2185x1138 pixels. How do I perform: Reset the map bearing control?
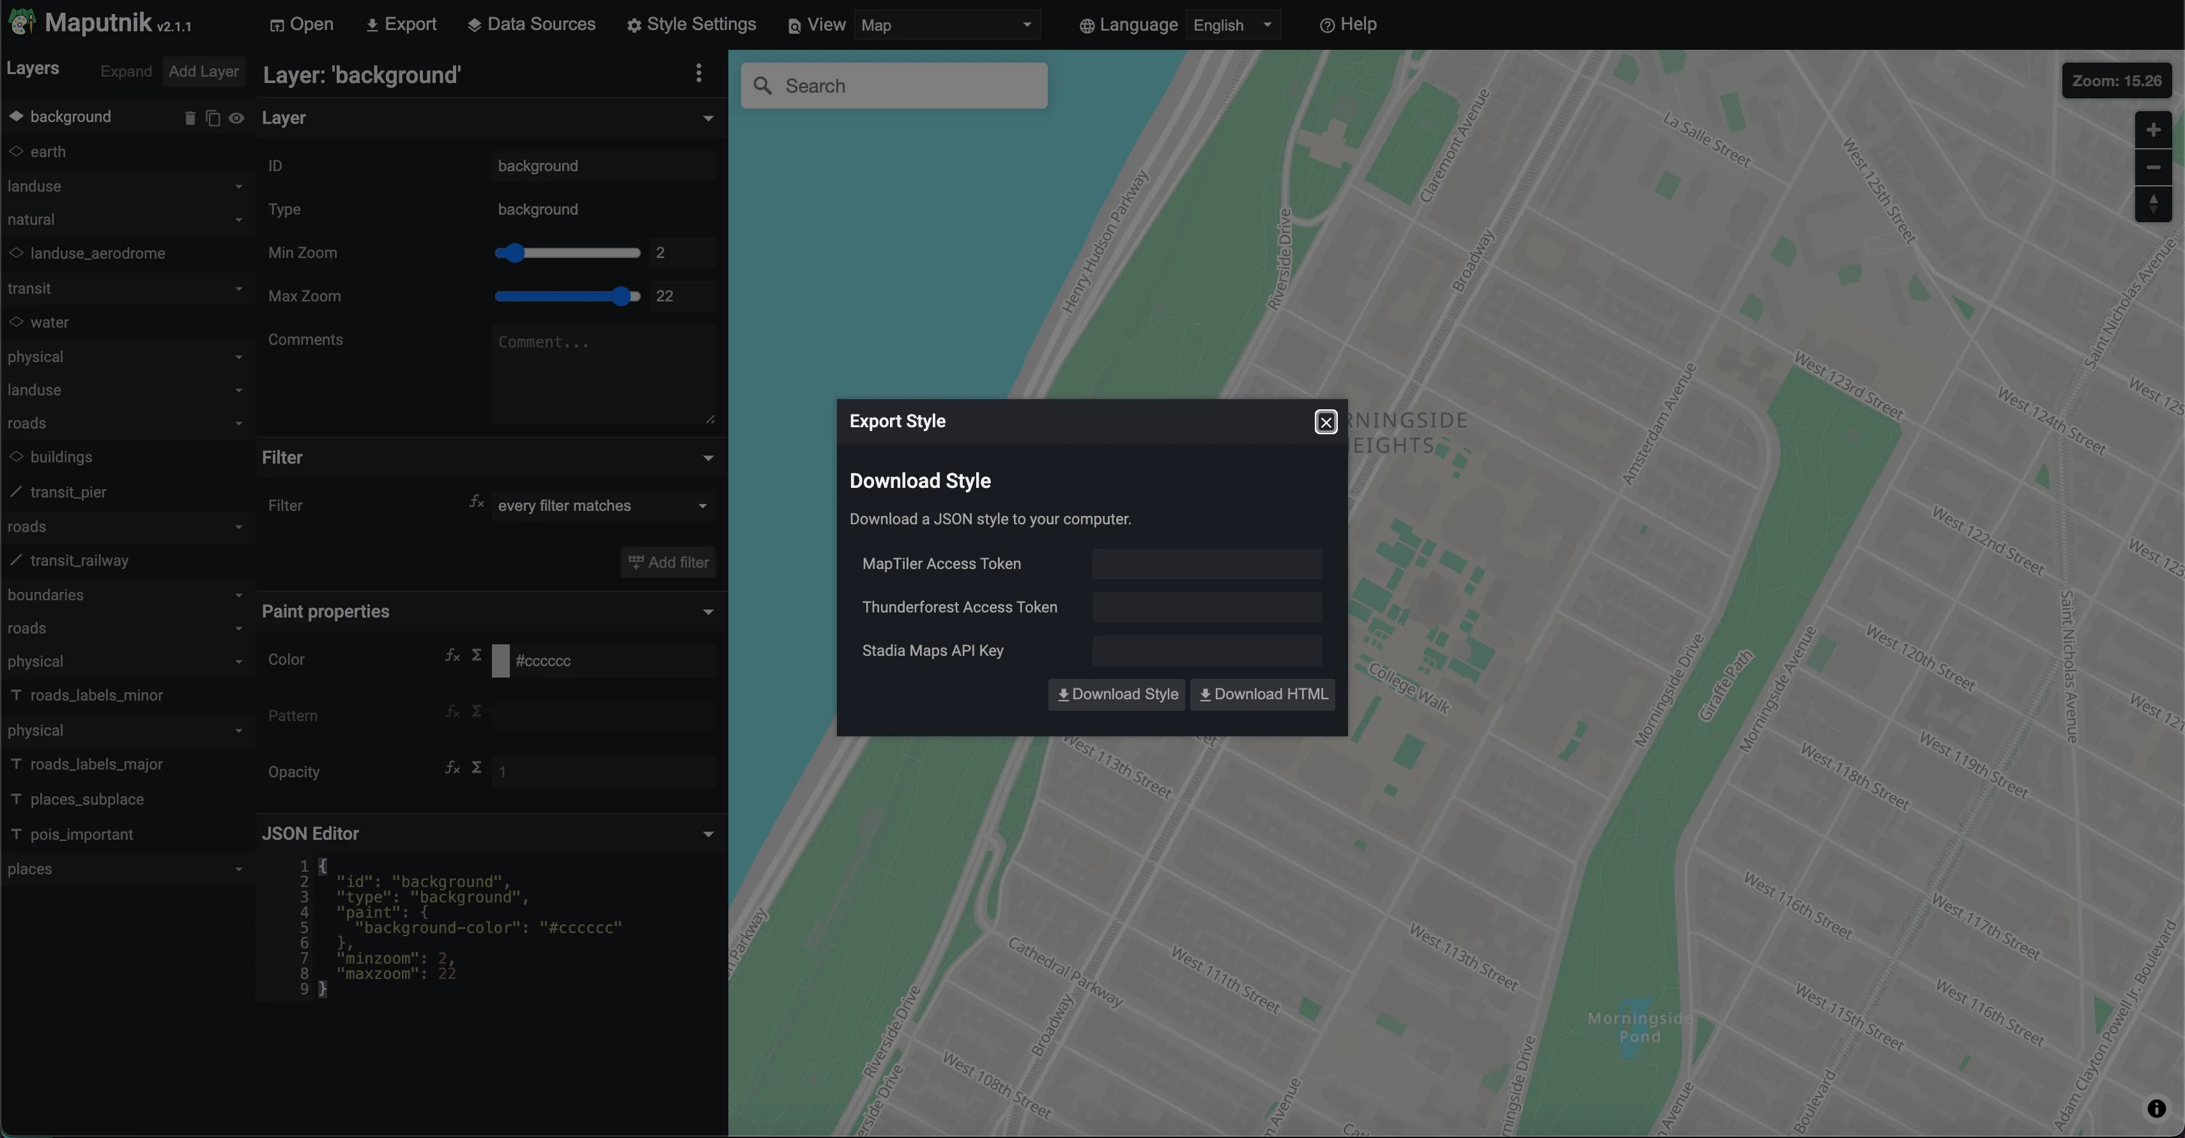click(2154, 204)
